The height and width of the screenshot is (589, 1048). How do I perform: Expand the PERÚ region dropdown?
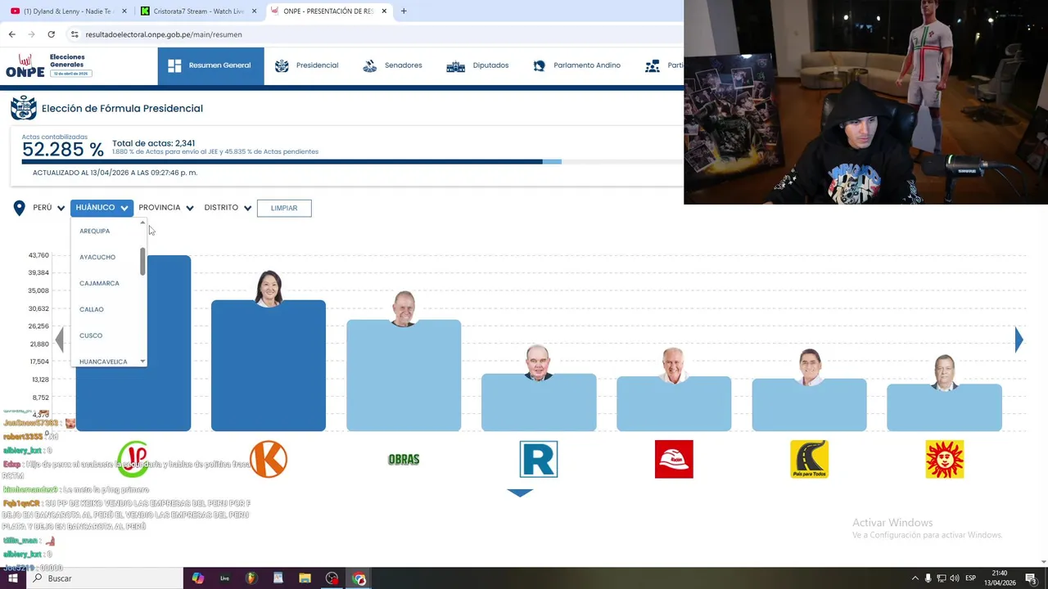[49, 208]
